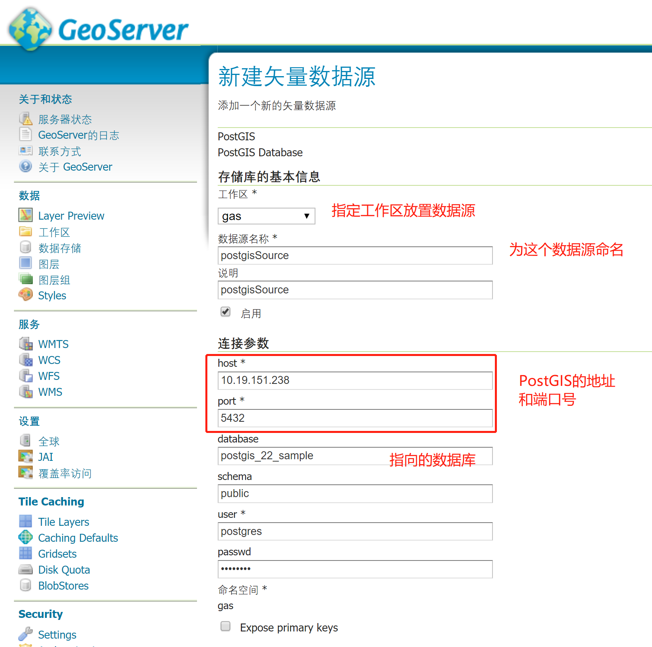Open 联系方式 contact information link
The image size is (652, 647).
pyautogui.click(x=60, y=151)
